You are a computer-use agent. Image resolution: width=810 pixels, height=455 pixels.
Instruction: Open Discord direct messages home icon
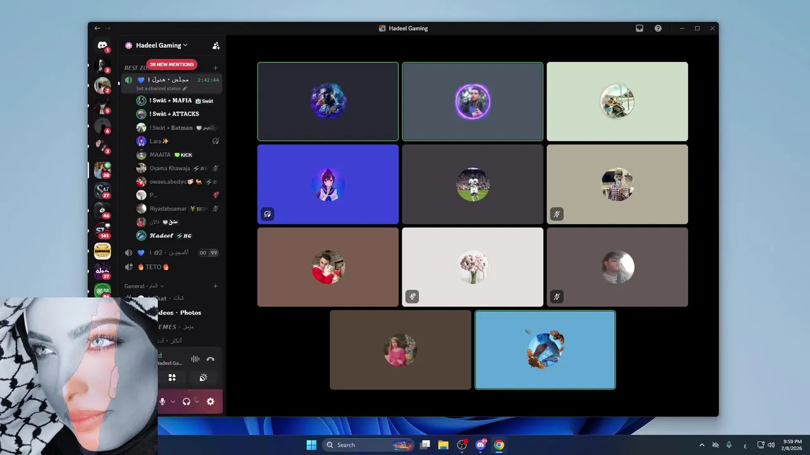(102, 45)
